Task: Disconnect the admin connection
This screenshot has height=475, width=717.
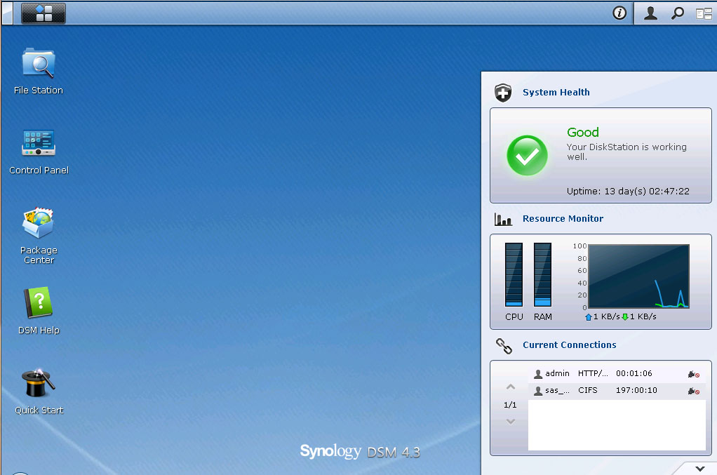Action: tap(693, 375)
